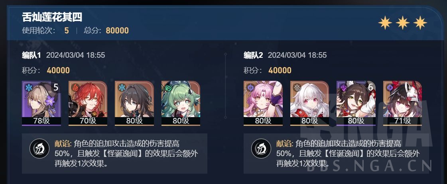Click the wind element icon on green-haired character
Viewport: 447px width, 184px height.
coord(169,88)
